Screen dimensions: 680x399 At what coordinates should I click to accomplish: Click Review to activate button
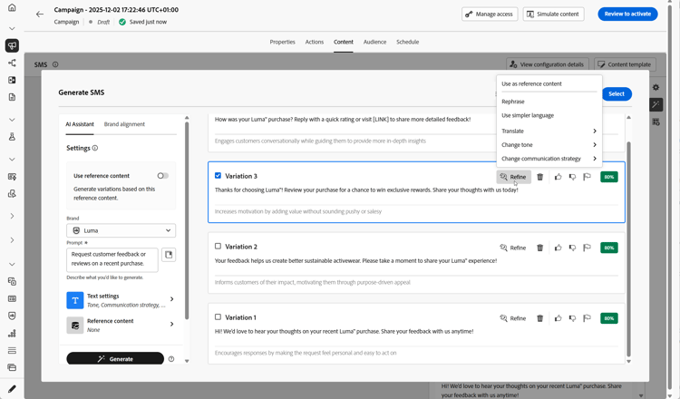627,14
